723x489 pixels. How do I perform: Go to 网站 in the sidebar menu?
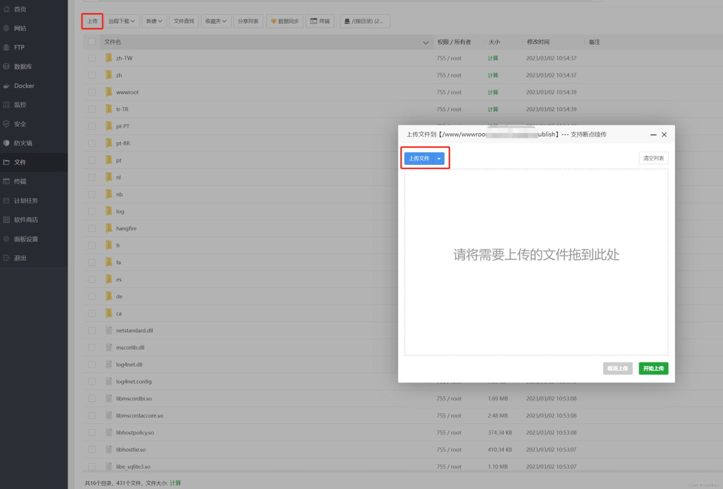20,28
